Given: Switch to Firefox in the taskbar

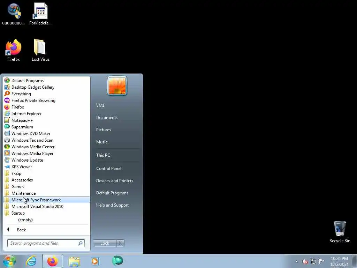Looking at the screenshot, I should tap(53, 261).
